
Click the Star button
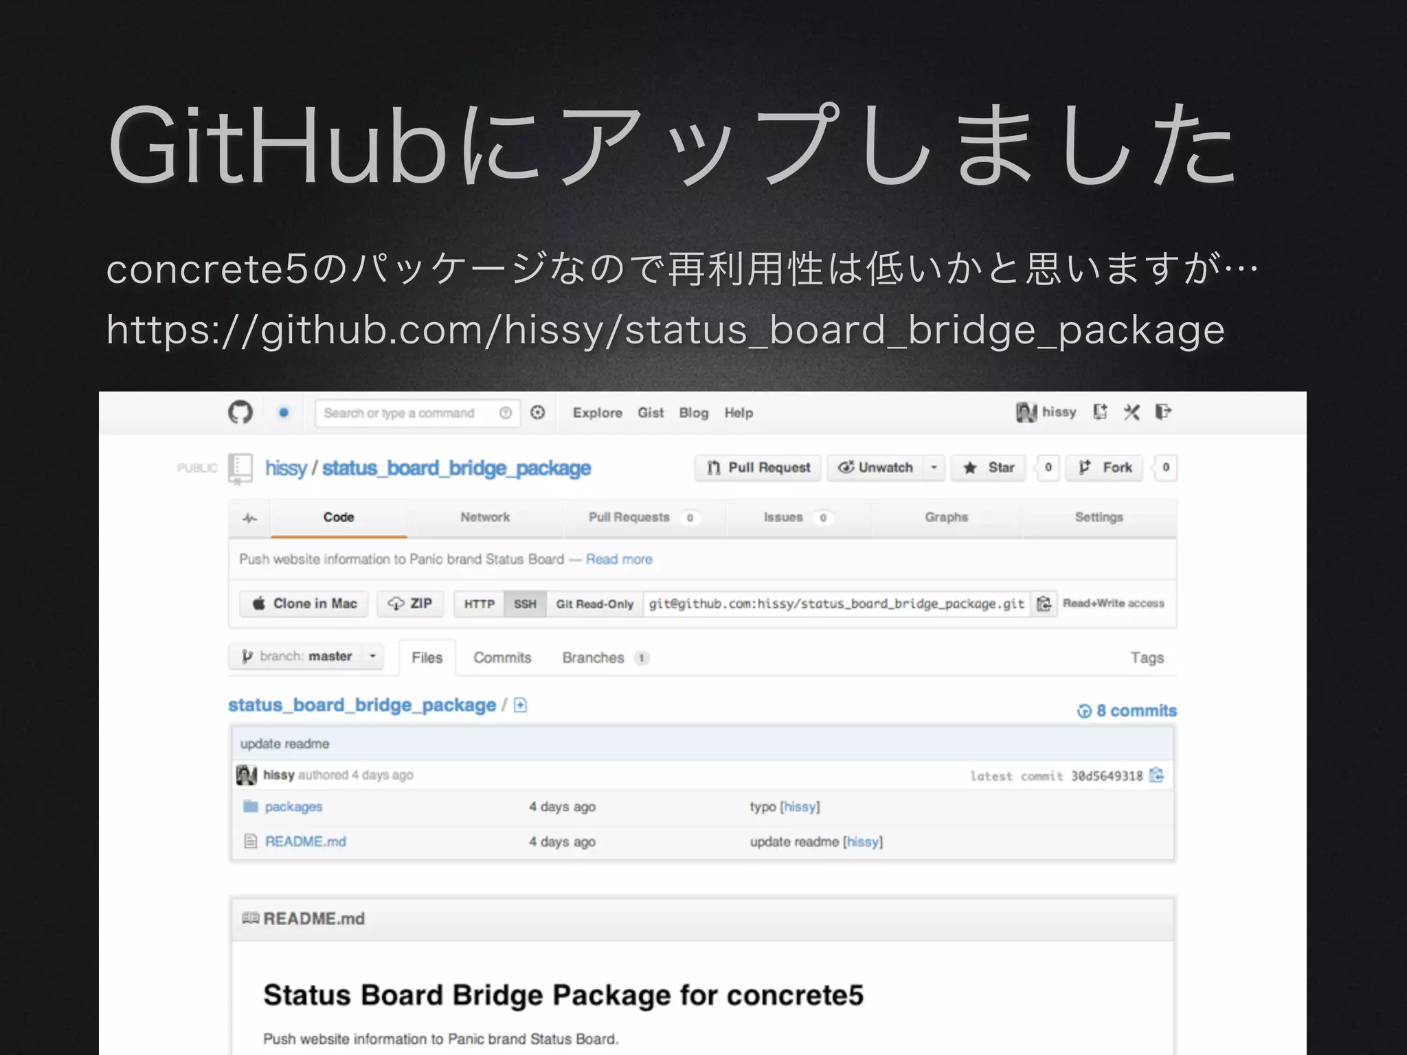pos(989,468)
